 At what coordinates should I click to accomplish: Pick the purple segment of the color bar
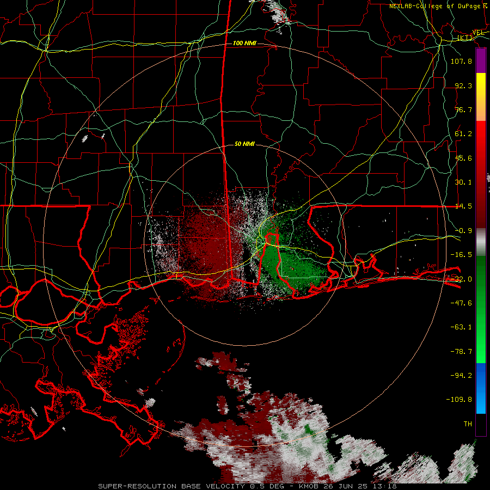pyautogui.click(x=481, y=61)
